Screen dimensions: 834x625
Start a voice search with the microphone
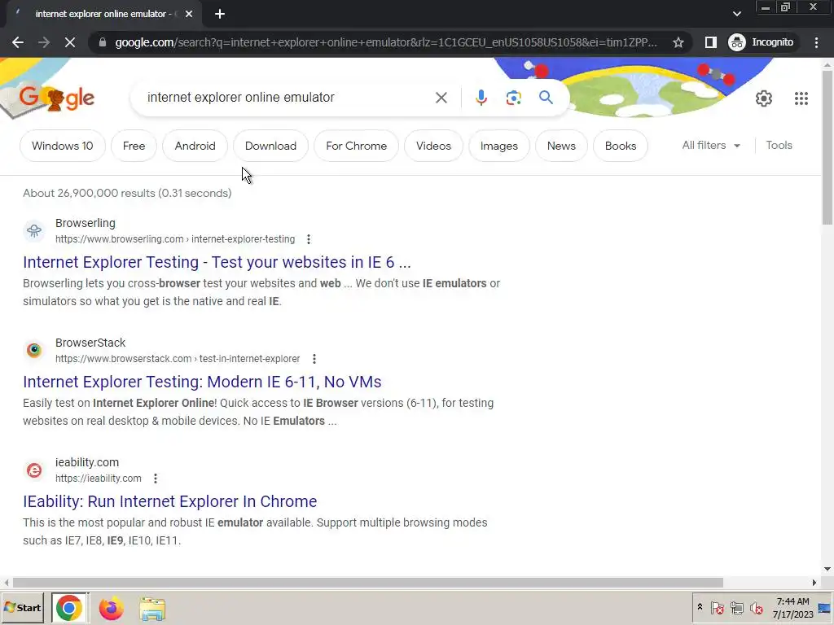481,98
